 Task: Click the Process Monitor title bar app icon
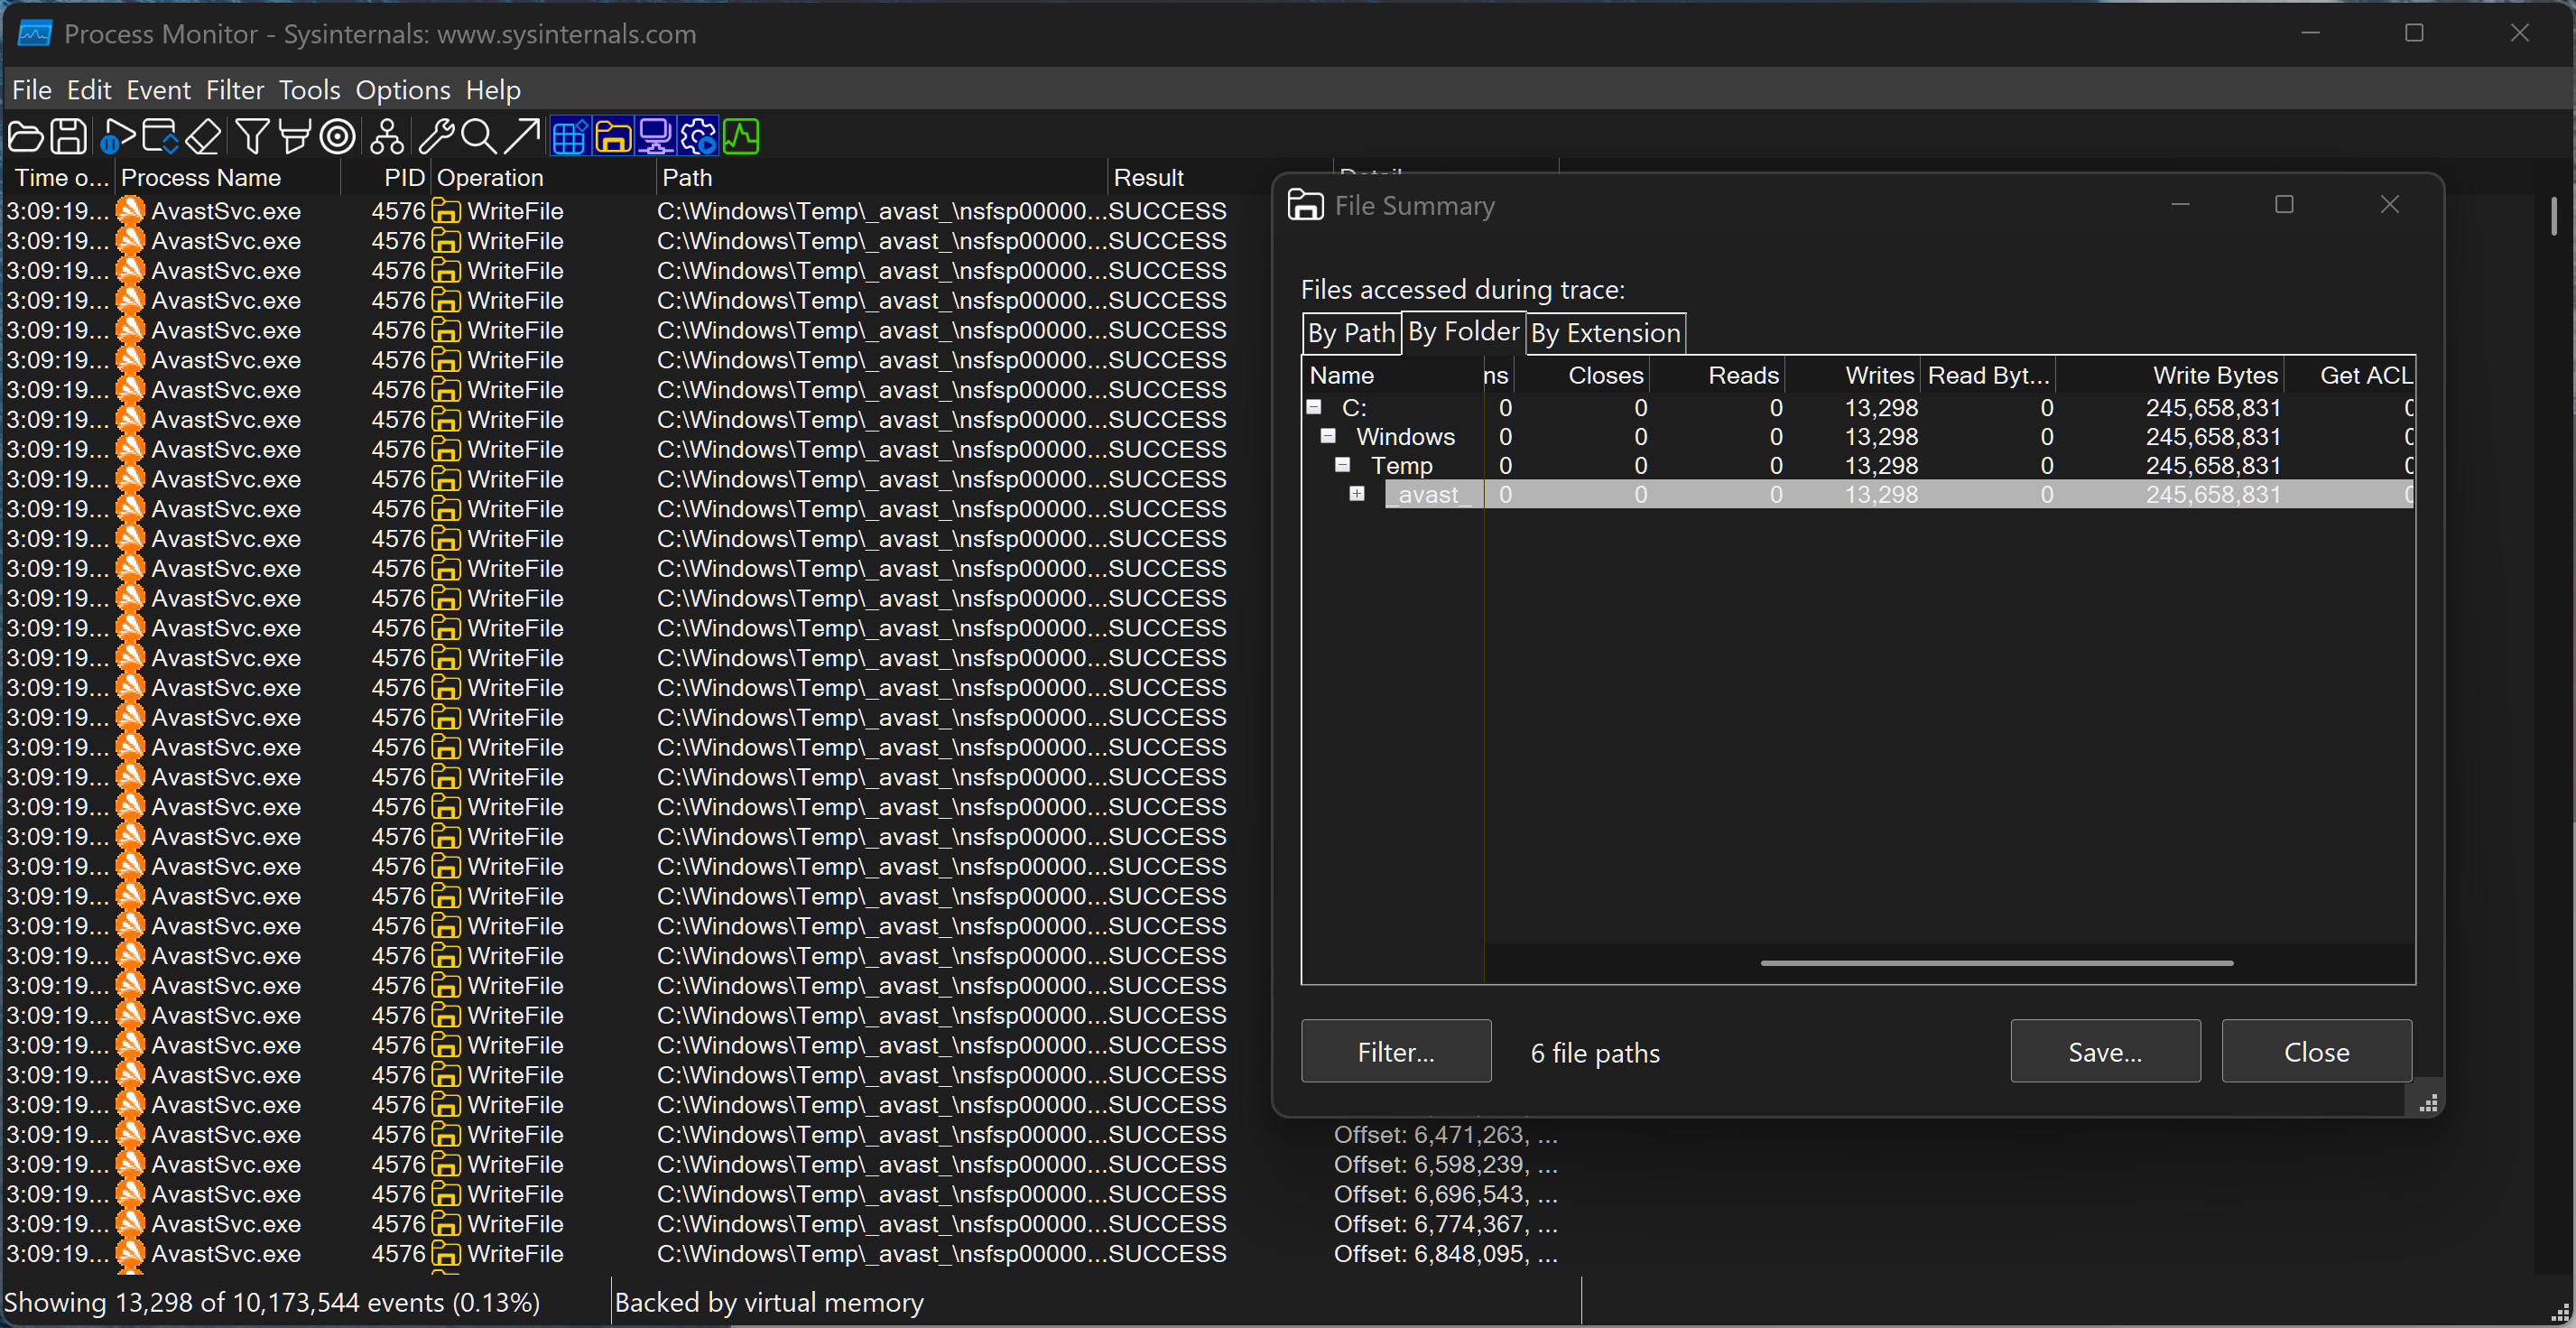tap(34, 33)
